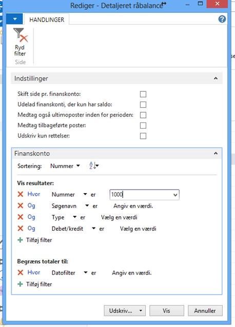Open the Sortering Nummer dropdown
Viewport: 235px width, 327px height.
coord(65,166)
